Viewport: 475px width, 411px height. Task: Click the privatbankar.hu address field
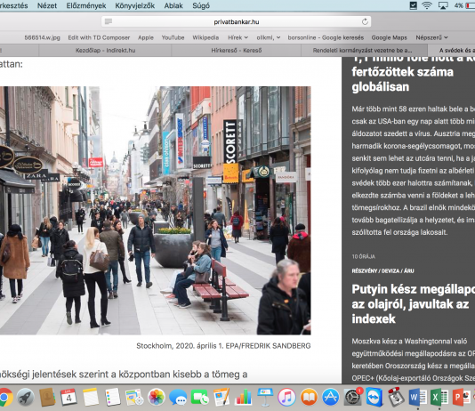(x=237, y=21)
